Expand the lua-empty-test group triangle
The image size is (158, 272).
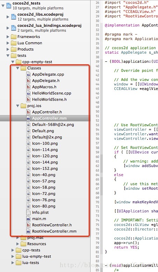(x=13, y=256)
